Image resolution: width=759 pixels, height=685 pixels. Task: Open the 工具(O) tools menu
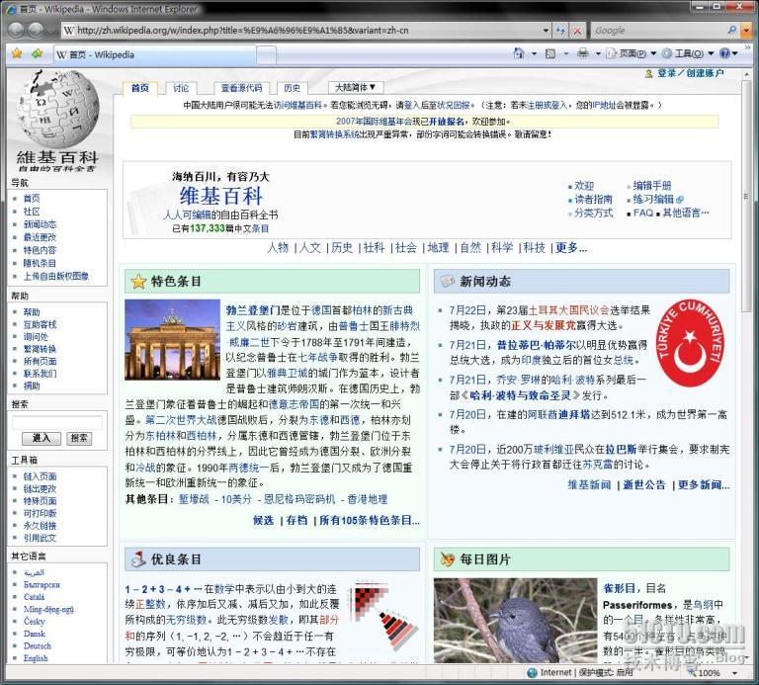[688, 53]
